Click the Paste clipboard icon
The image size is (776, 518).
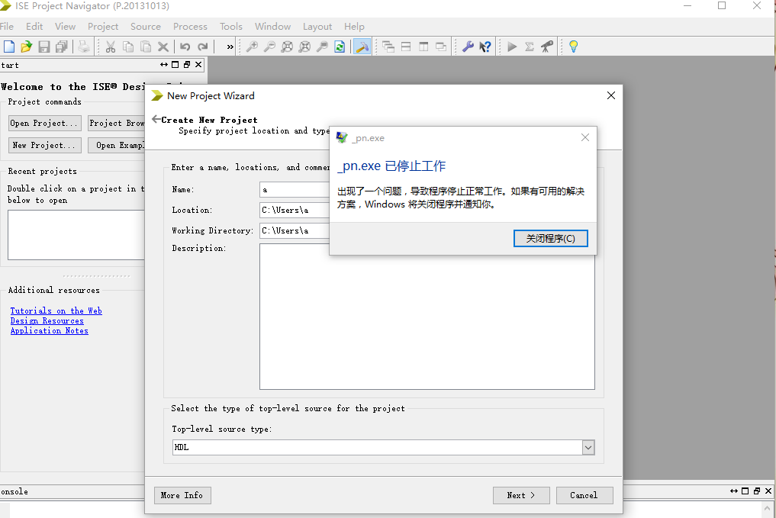click(146, 47)
